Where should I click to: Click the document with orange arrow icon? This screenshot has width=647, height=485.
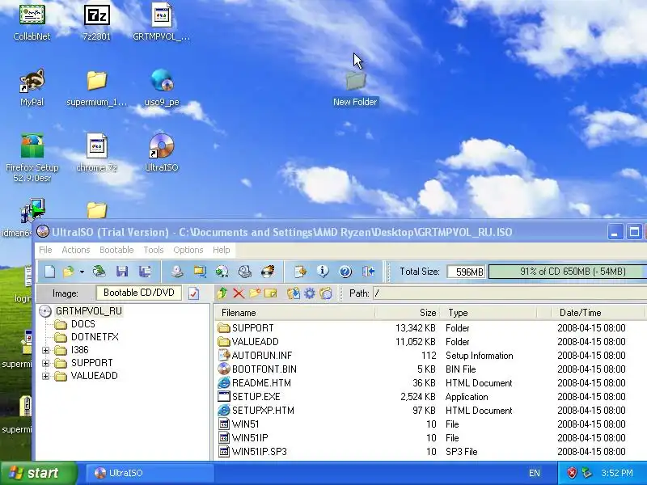point(300,272)
